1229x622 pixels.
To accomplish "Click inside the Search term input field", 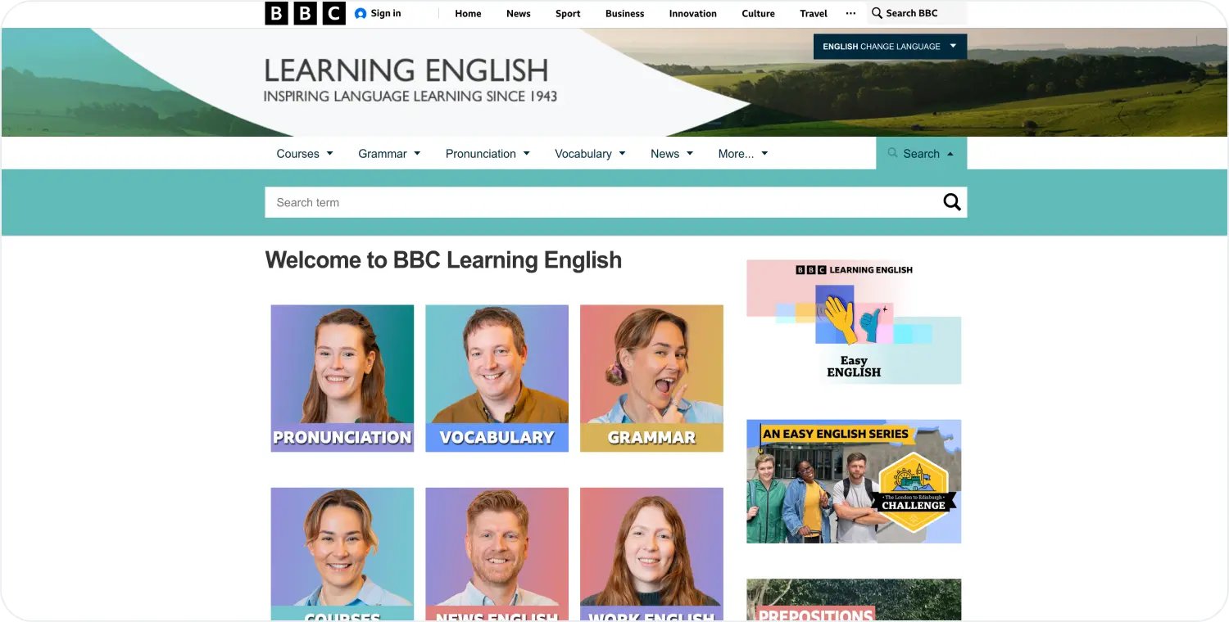I will click(574, 201).
